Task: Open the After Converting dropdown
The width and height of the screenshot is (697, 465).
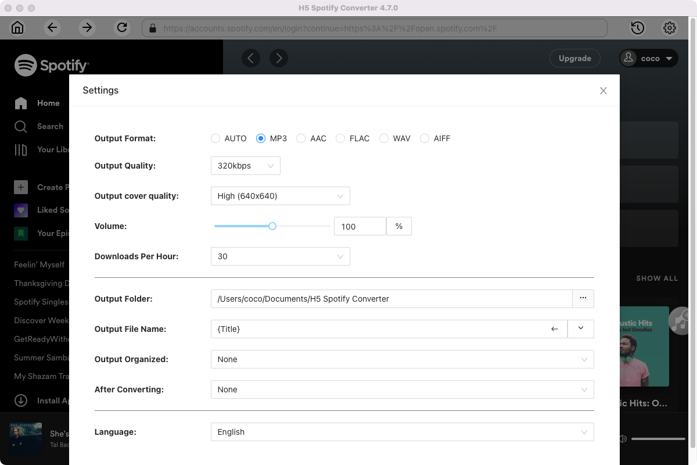Action: [403, 389]
